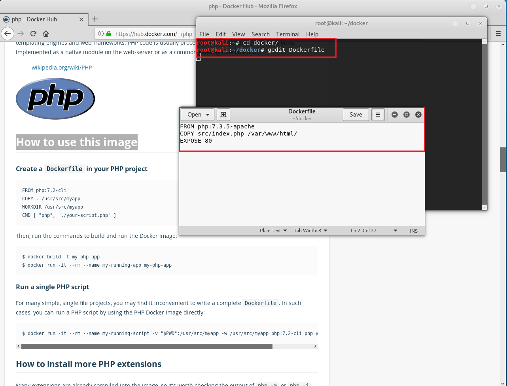Open Tab Width: 8 dropdown
The image size is (507, 386).
click(310, 231)
